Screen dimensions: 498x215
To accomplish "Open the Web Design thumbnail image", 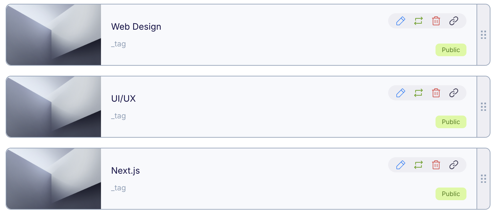I will pos(54,35).
